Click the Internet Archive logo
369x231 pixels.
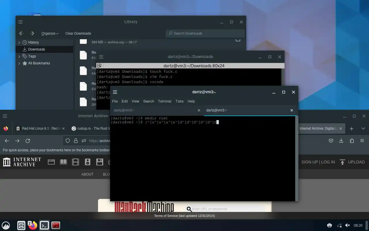coord(22,162)
